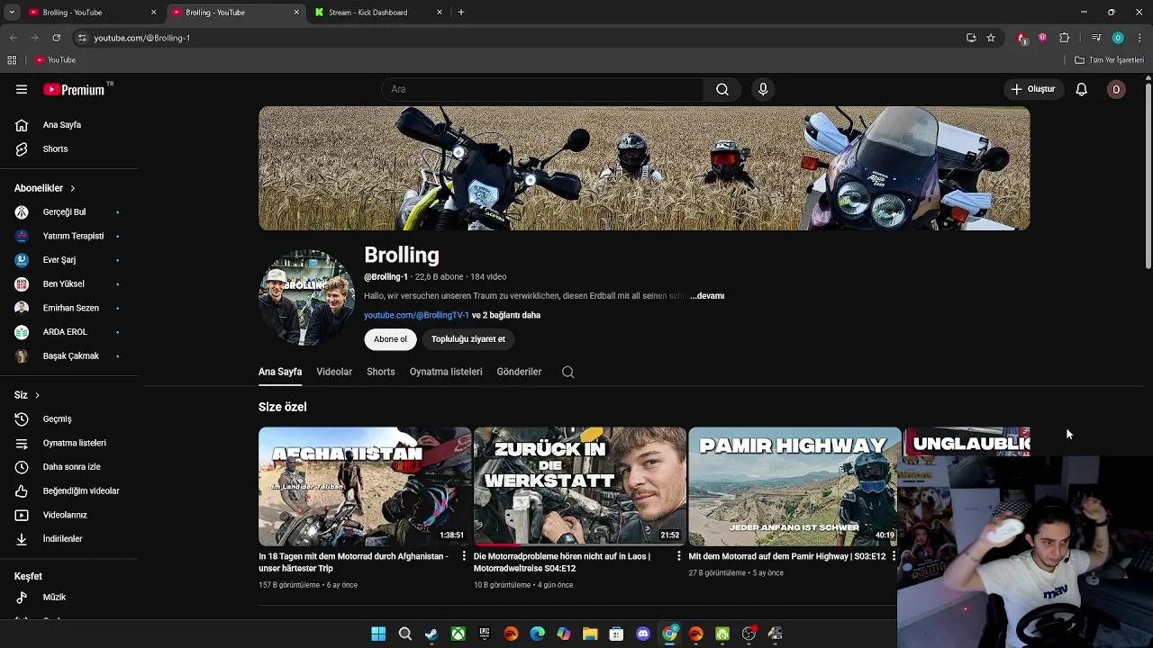1153x648 pixels.
Task: Switch to the Videolar tab
Action: (334, 372)
